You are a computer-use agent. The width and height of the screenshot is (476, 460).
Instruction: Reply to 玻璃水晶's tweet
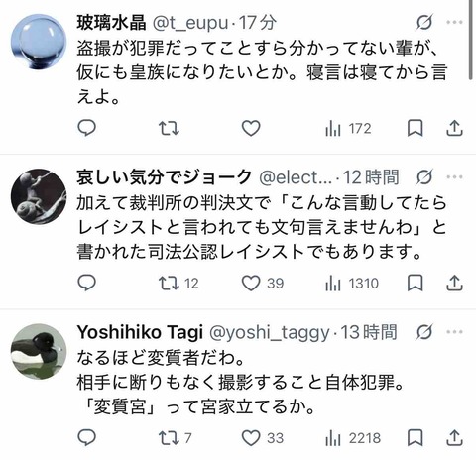pyautogui.click(x=86, y=128)
